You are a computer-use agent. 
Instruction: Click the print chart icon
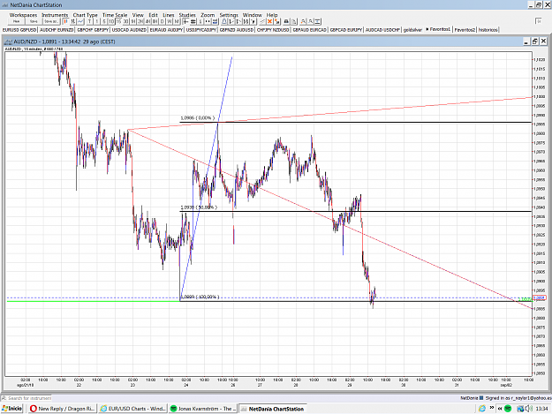(286, 21)
